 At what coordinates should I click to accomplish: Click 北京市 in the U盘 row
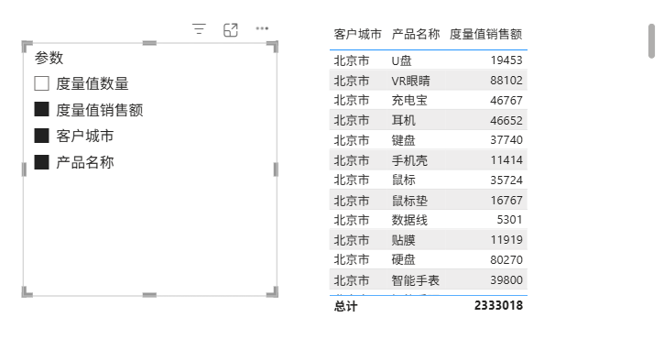point(352,60)
